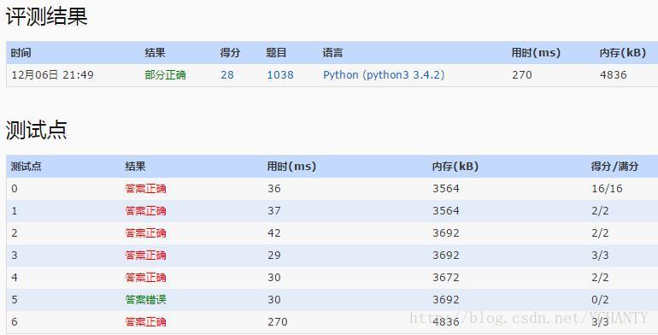Select the 270 time in the summary row
Image resolution: width=658 pixels, height=335 pixels.
point(521,75)
